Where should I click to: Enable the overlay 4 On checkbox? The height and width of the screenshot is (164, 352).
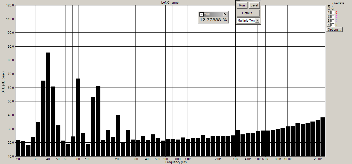333,25
